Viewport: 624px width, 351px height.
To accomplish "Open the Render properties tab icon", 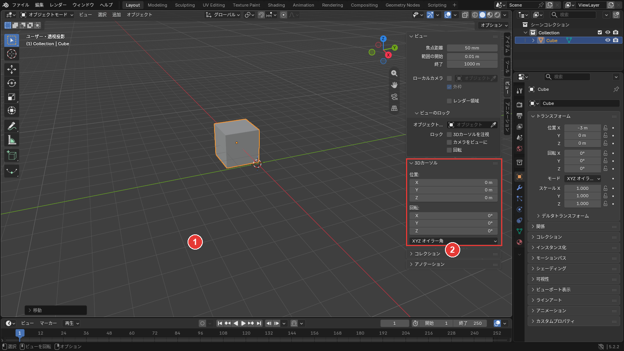I will [x=519, y=105].
